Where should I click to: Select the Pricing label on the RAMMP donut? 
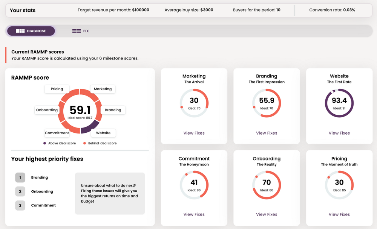57,89
